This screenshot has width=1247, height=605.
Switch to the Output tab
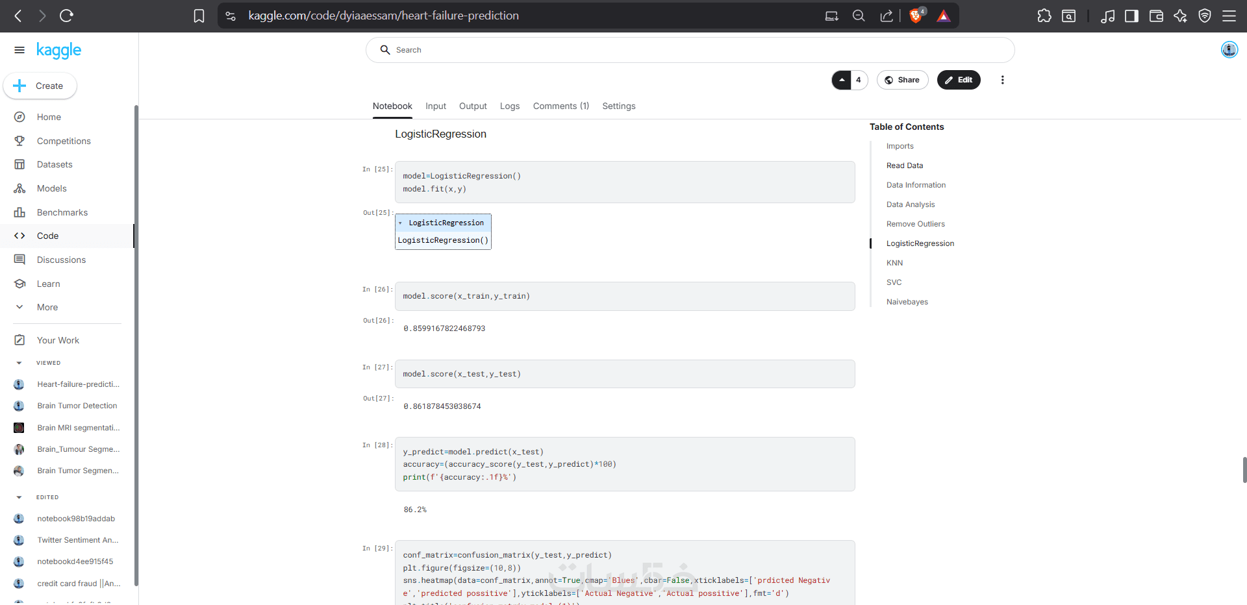473,106
